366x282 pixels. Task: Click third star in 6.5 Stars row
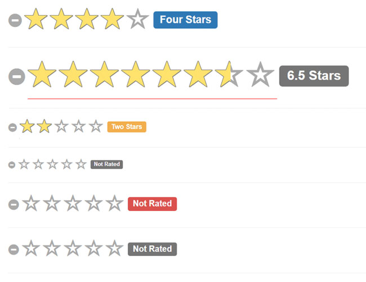pyautogui.click(x=104, y=75)
